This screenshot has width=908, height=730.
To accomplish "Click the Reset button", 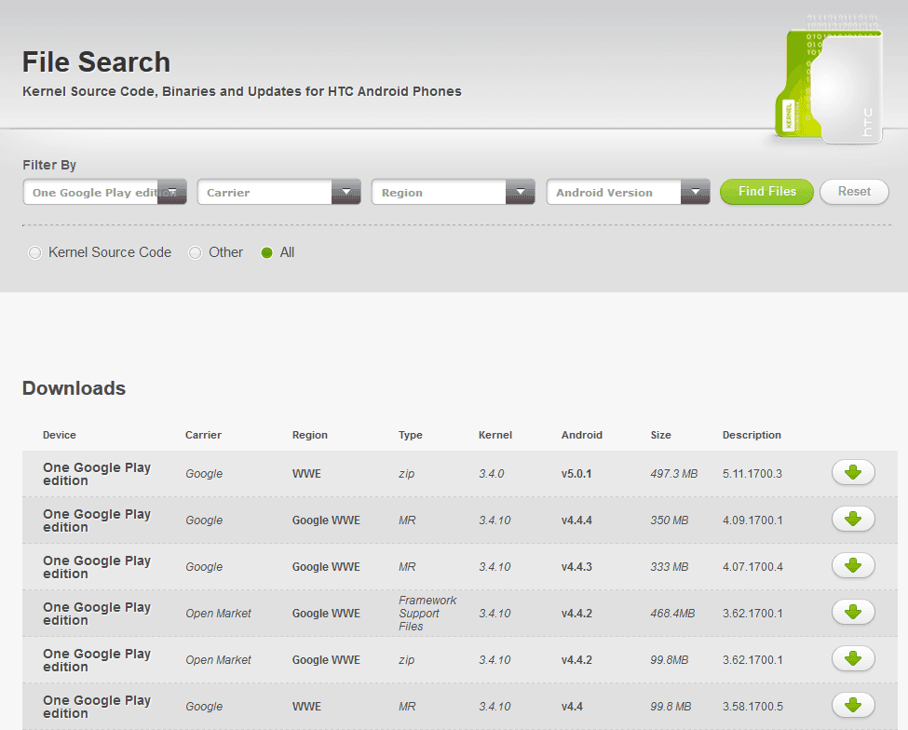I will pyautogui.click(x=854, y=192).
